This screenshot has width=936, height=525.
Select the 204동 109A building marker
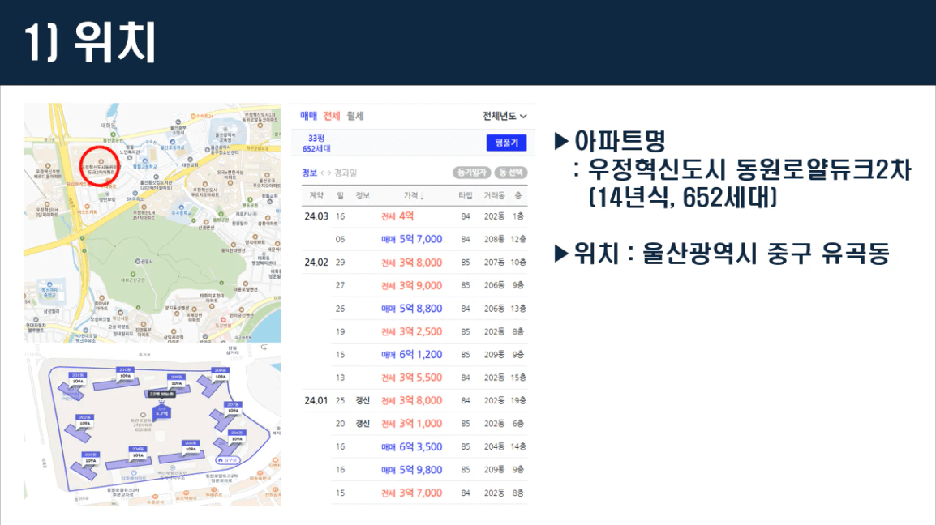coord(138,452)
